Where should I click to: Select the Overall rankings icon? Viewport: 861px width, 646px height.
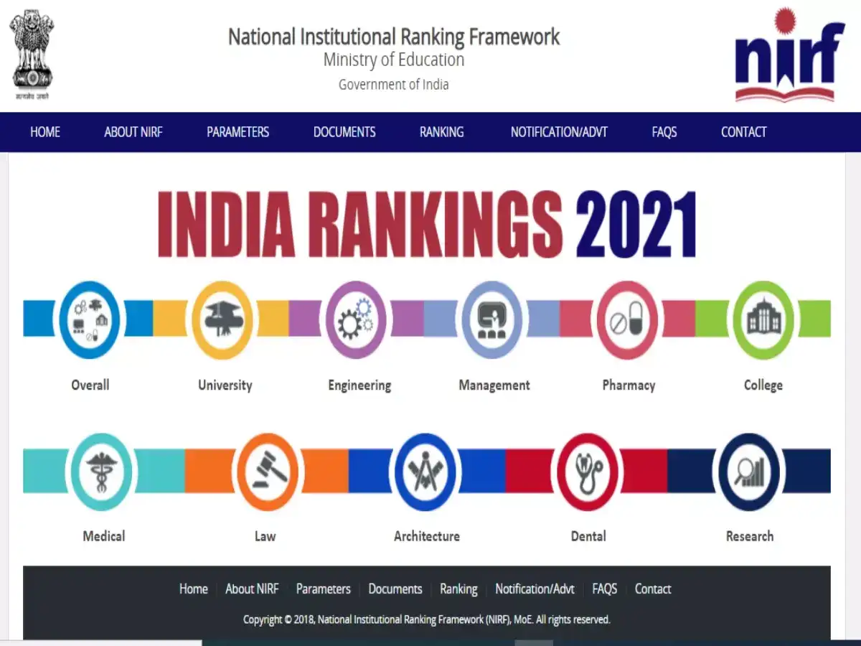click(90, 319)
